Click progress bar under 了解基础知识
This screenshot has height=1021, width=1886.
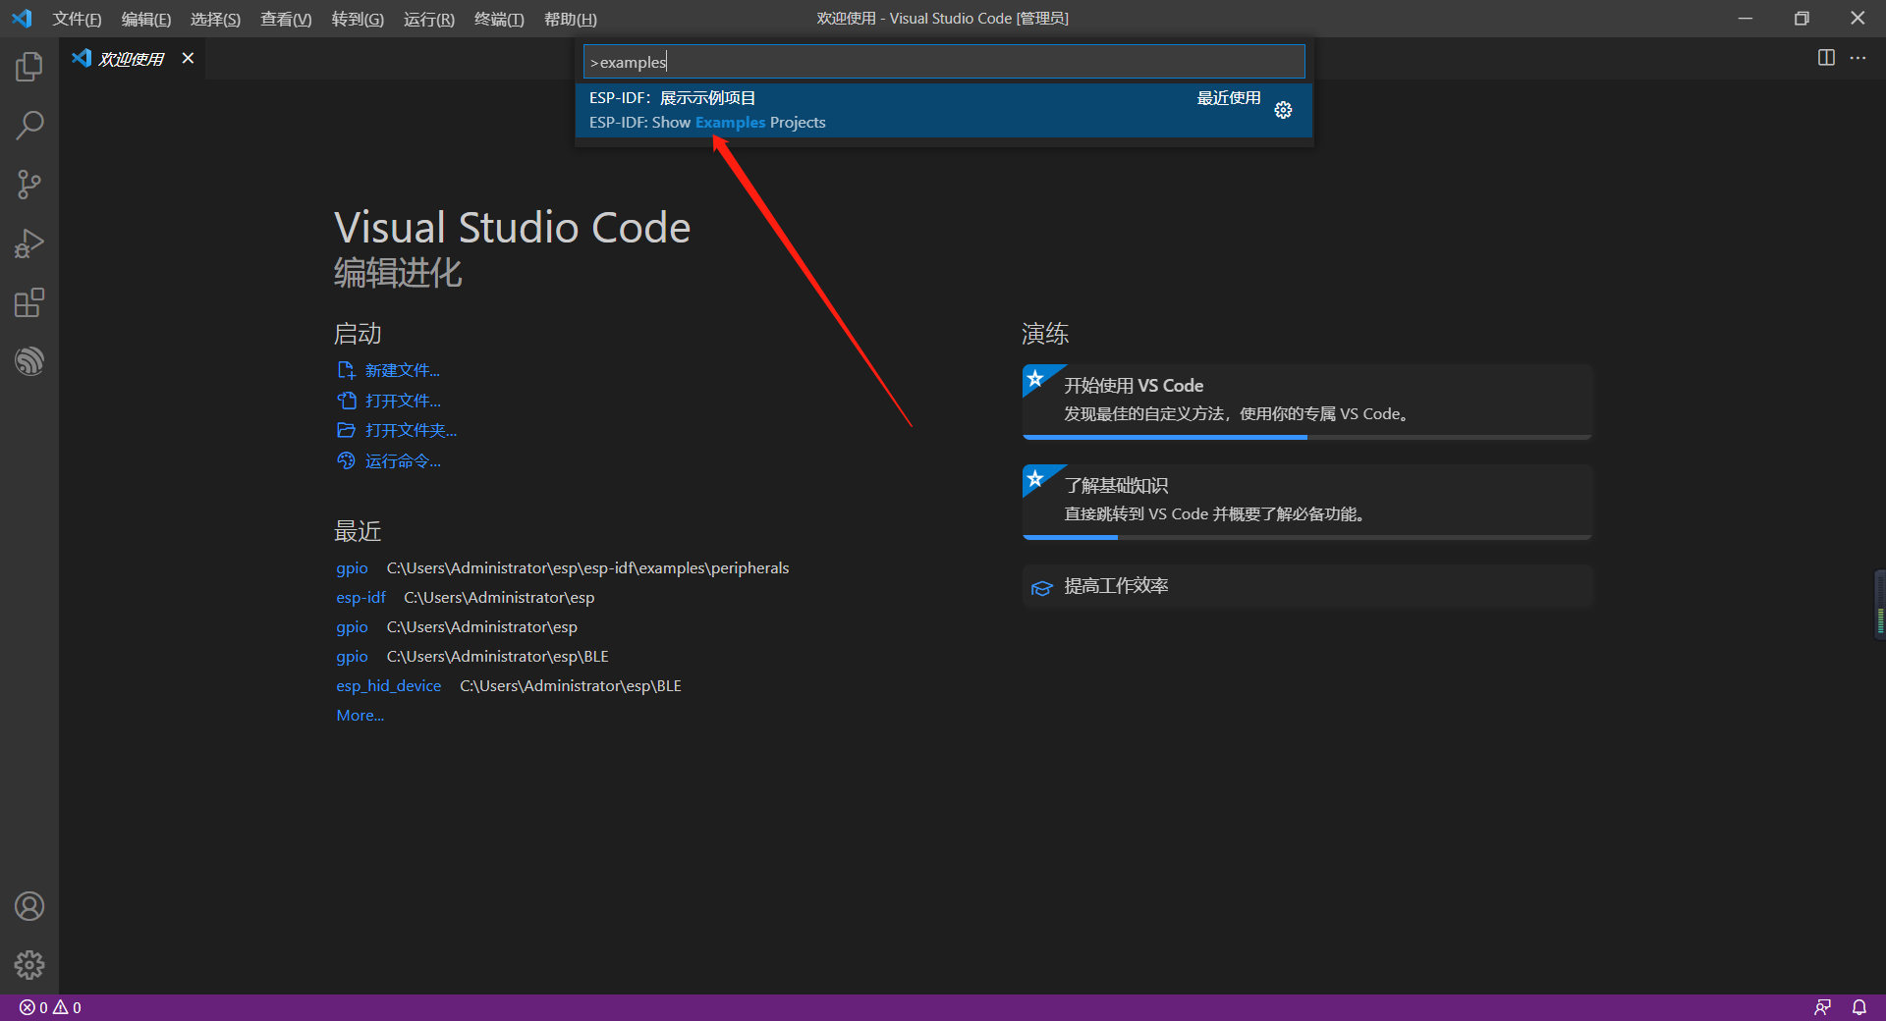click(x=1306, y=537)
